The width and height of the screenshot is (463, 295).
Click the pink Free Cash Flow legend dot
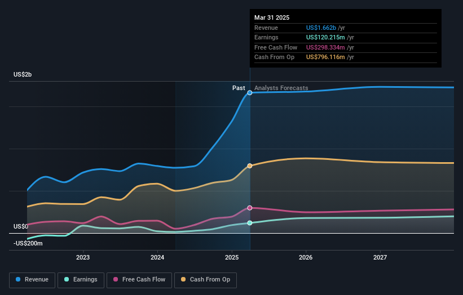[x=116, y=279]
